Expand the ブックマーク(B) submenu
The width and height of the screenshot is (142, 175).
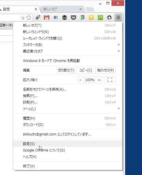[68, 45]
